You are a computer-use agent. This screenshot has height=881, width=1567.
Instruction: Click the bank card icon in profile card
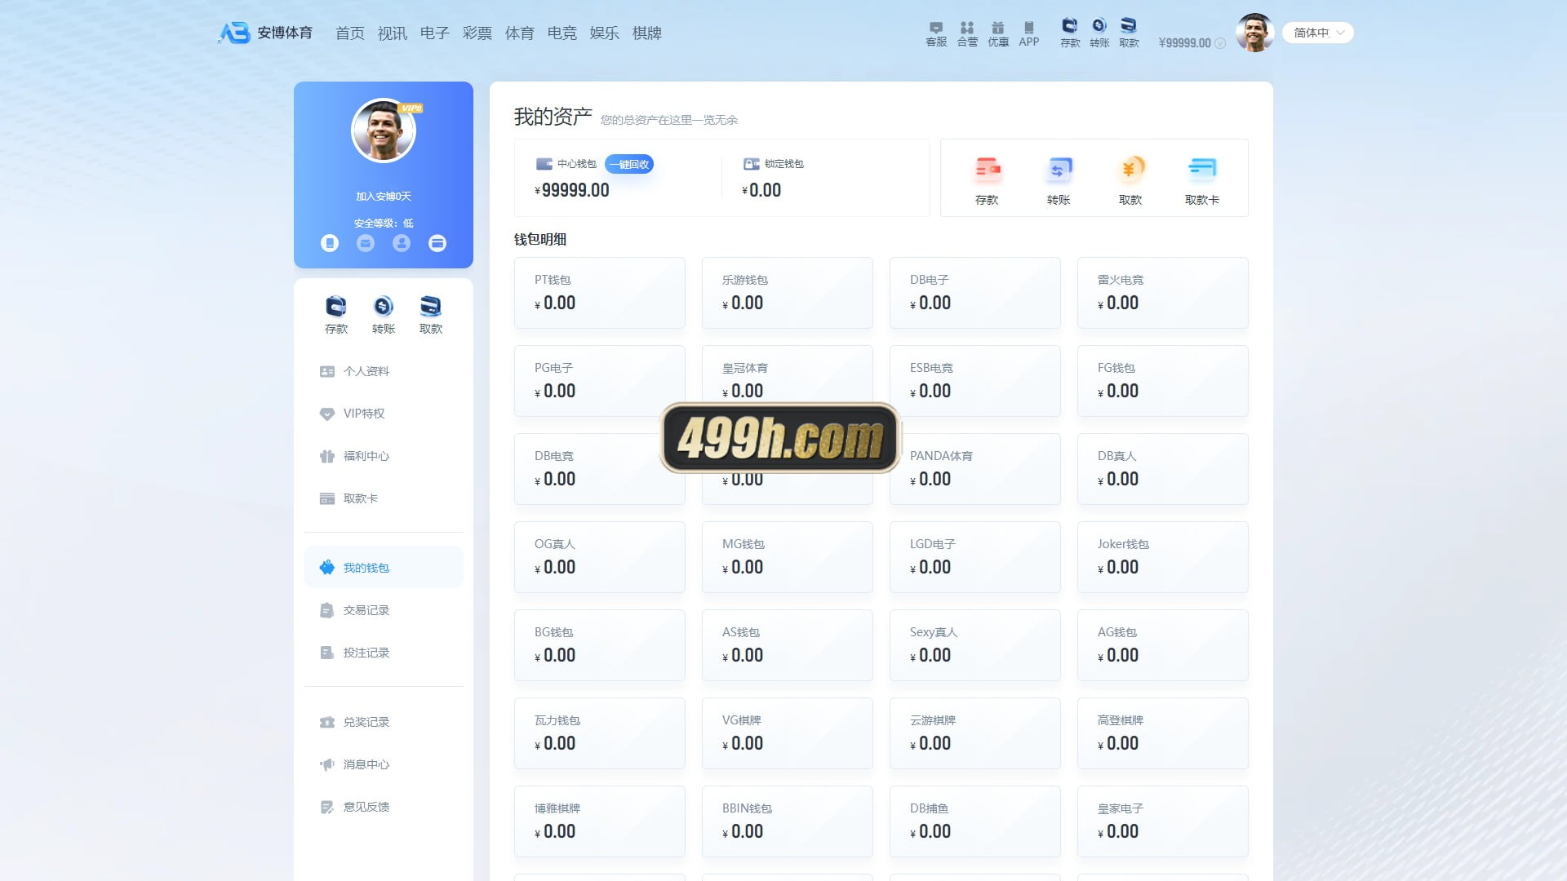click(x=437, y=243)
